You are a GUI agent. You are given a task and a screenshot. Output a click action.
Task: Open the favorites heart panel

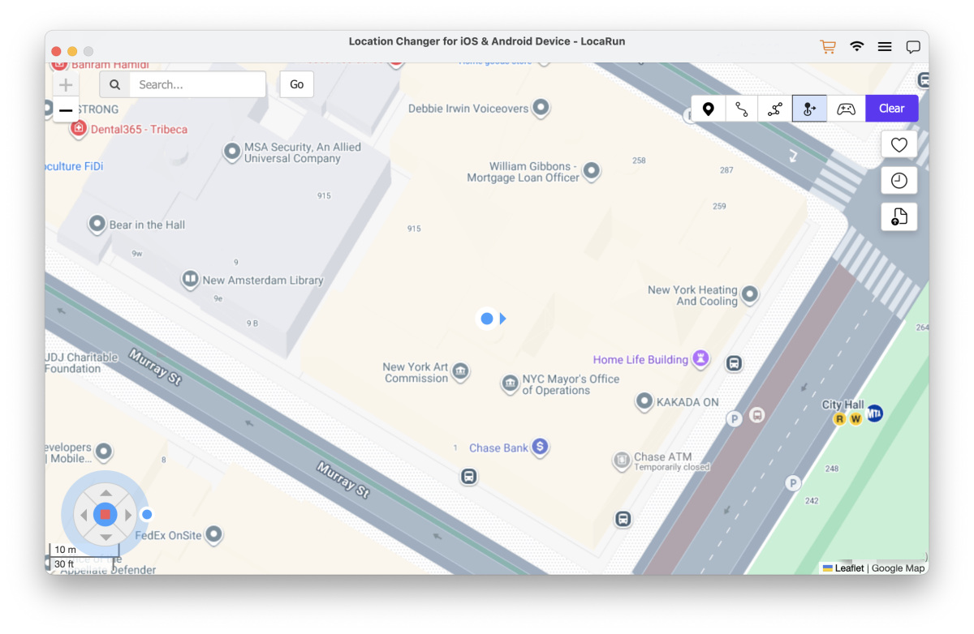point(899,144)
